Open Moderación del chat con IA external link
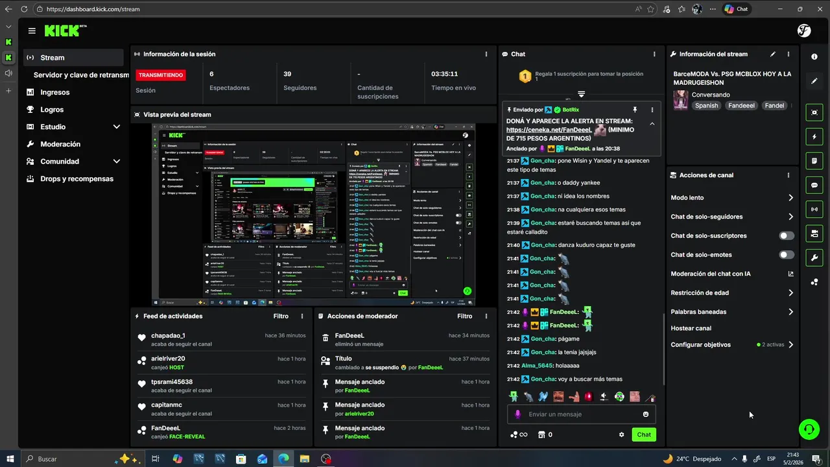Image resolution: width=830 pixels, height=467 pixels. point(790,274)
